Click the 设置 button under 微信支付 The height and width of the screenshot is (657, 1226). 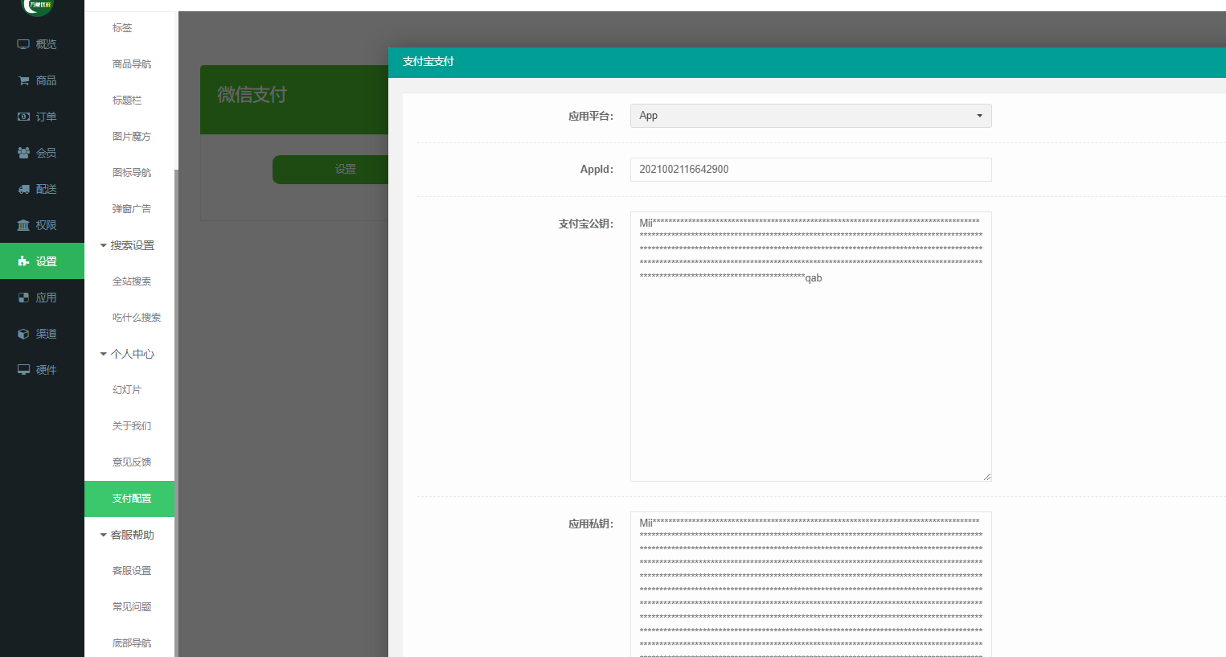pyautogui.click(x=330, y=169)
